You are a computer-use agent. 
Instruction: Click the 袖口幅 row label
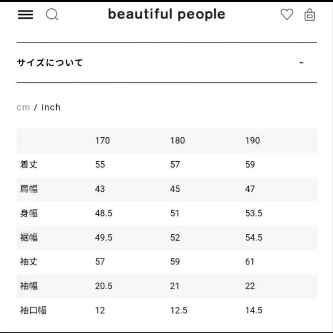(x=33, y=310)
